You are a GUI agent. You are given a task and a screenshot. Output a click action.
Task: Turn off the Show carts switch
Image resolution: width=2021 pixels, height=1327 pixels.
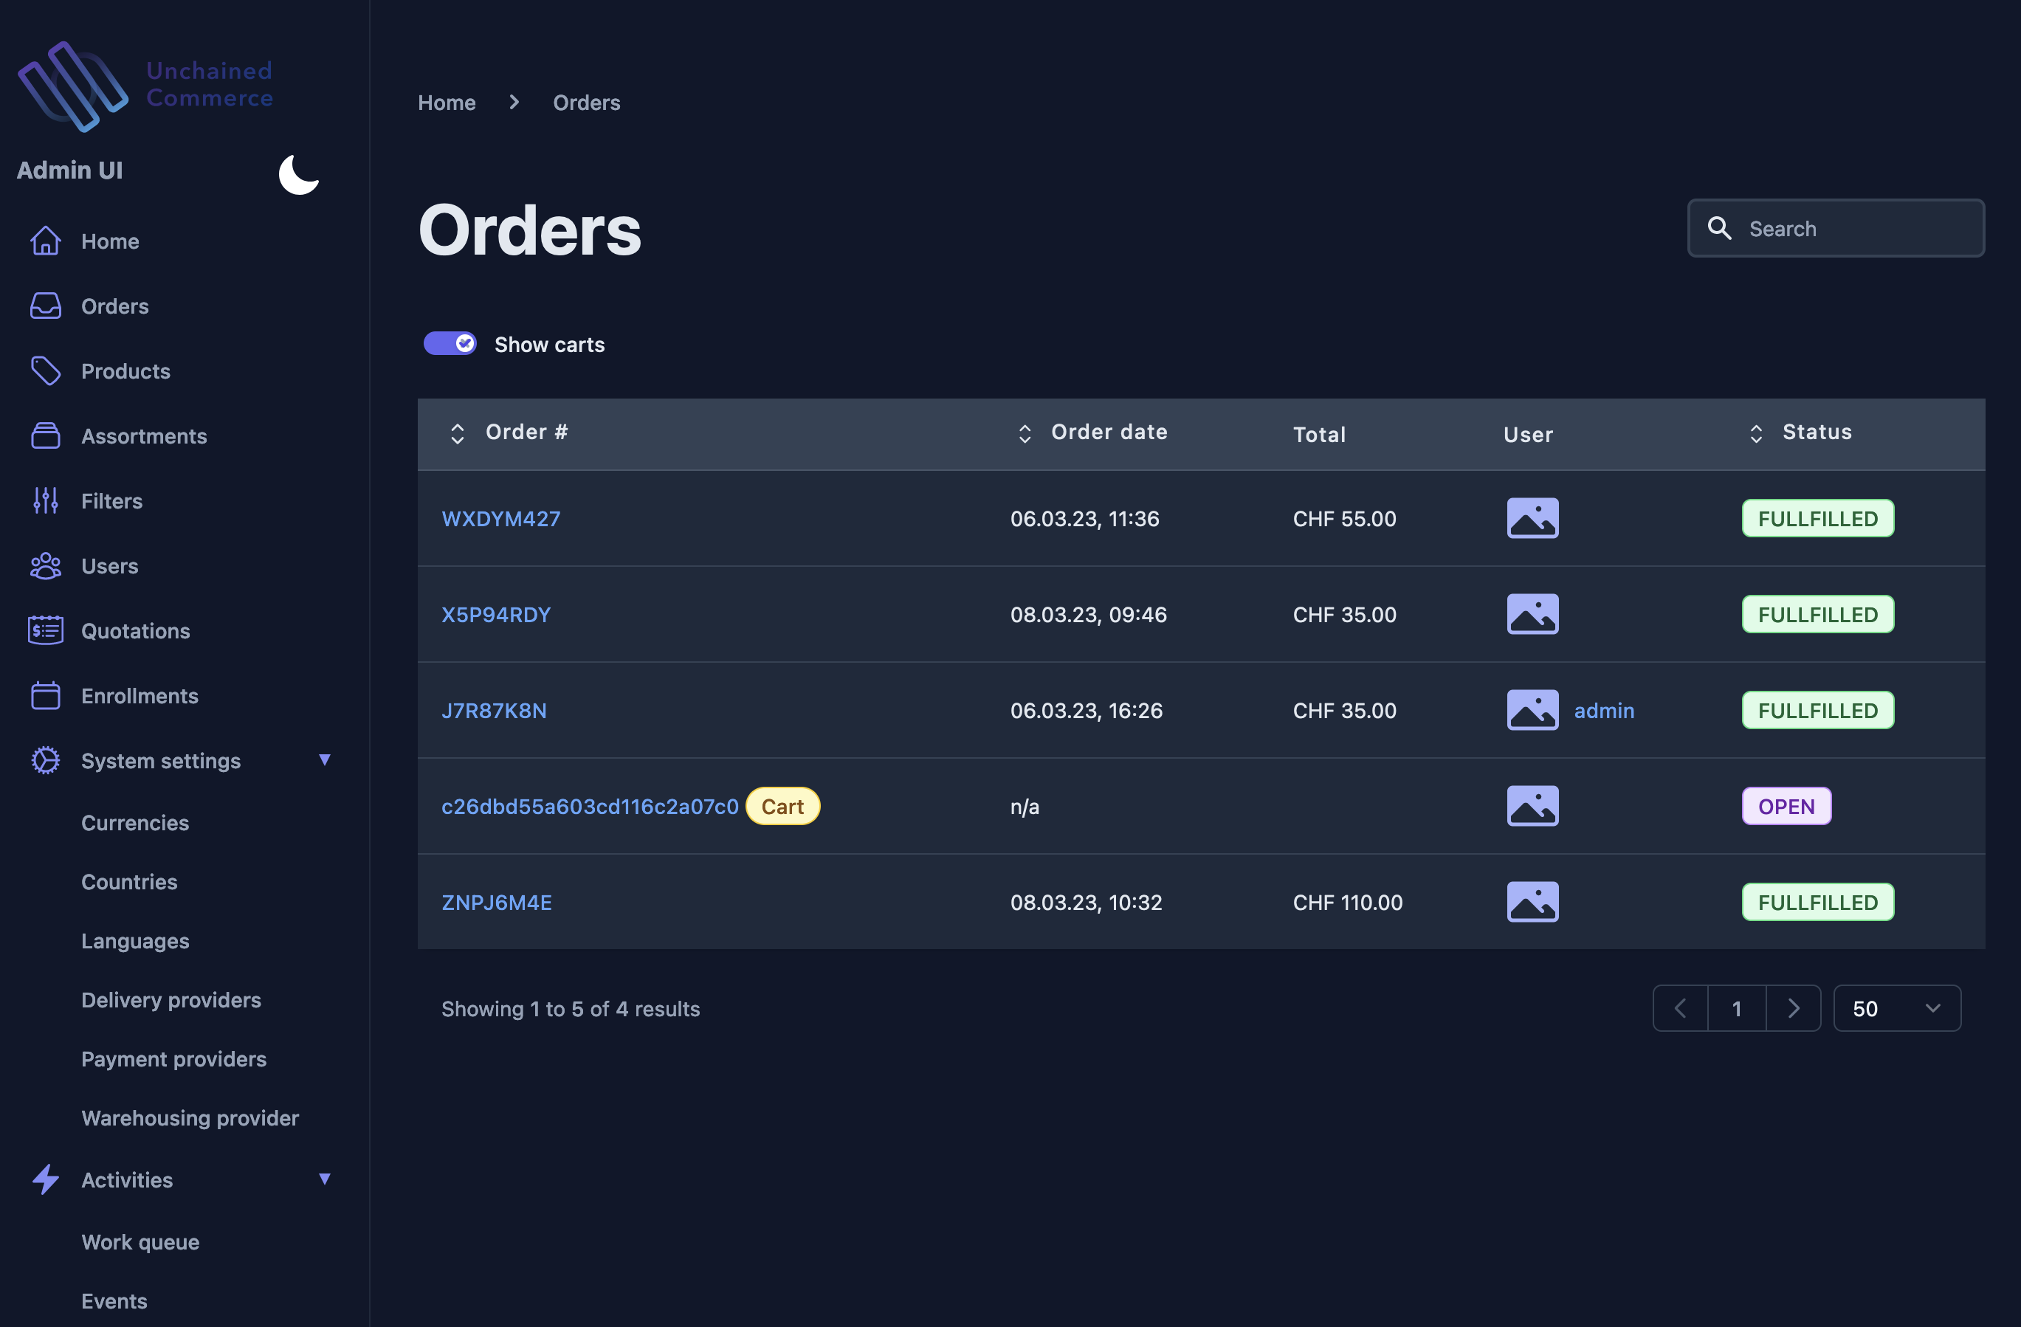point(450,343)
